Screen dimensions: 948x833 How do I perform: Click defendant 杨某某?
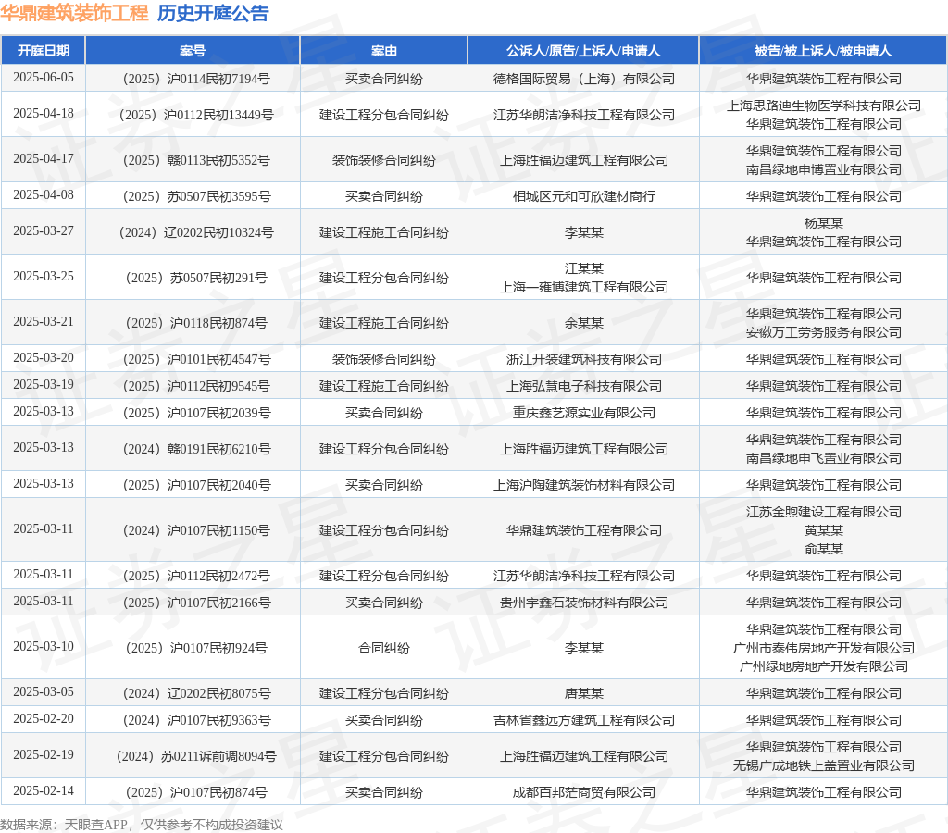(823, 223)
